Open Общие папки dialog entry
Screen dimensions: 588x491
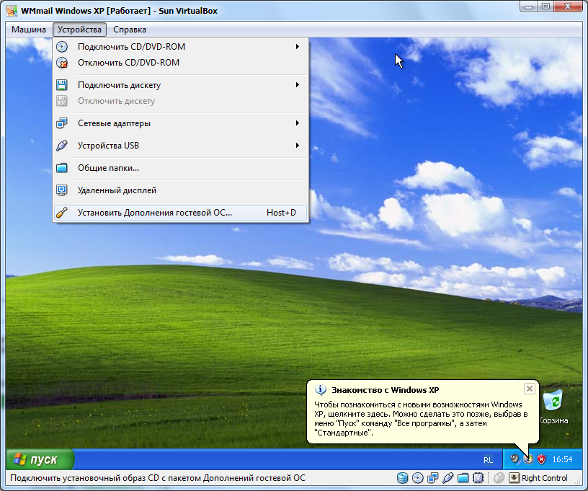pyautogui.click(x=180, y=168)
